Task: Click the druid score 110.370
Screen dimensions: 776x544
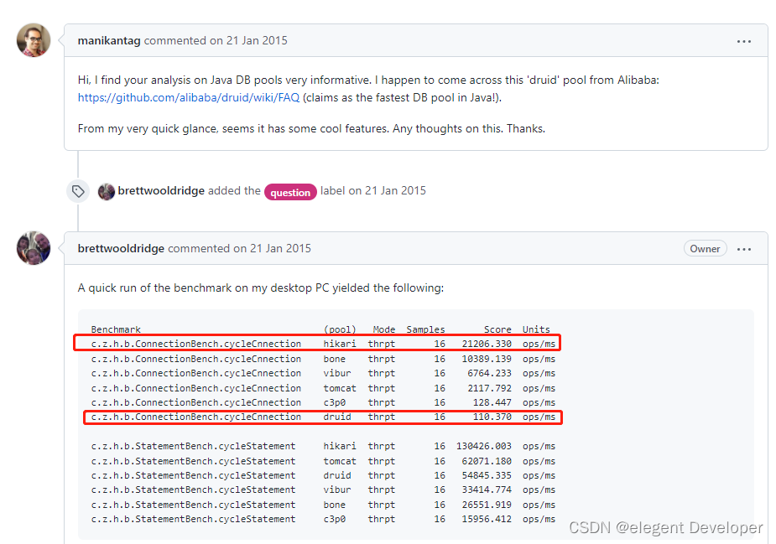Action: [x=492, y=417]
